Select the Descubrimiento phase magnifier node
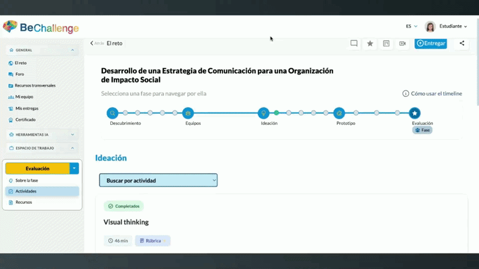Image resolution: width=479 pixels, height=269 pixels. pos(113,113)
